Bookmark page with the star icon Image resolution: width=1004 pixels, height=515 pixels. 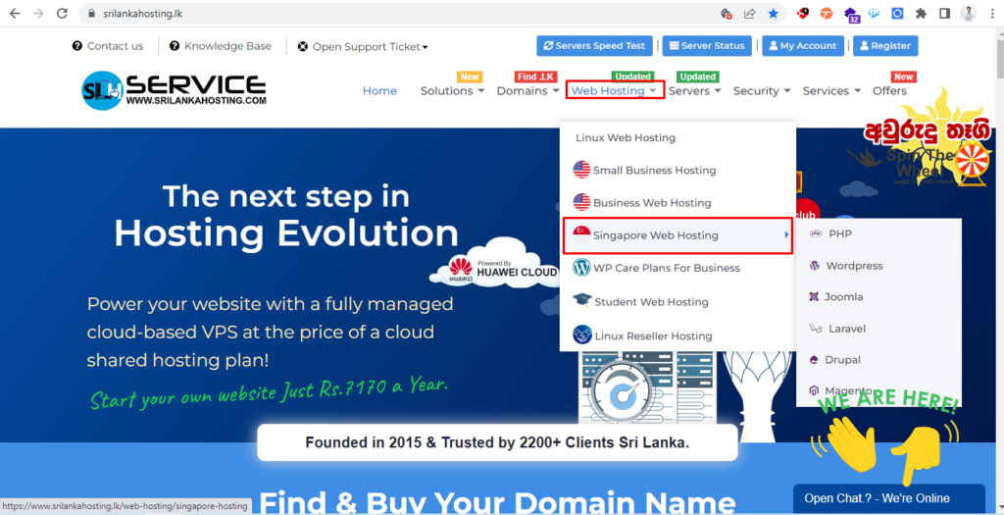click(x=774, y=14)
